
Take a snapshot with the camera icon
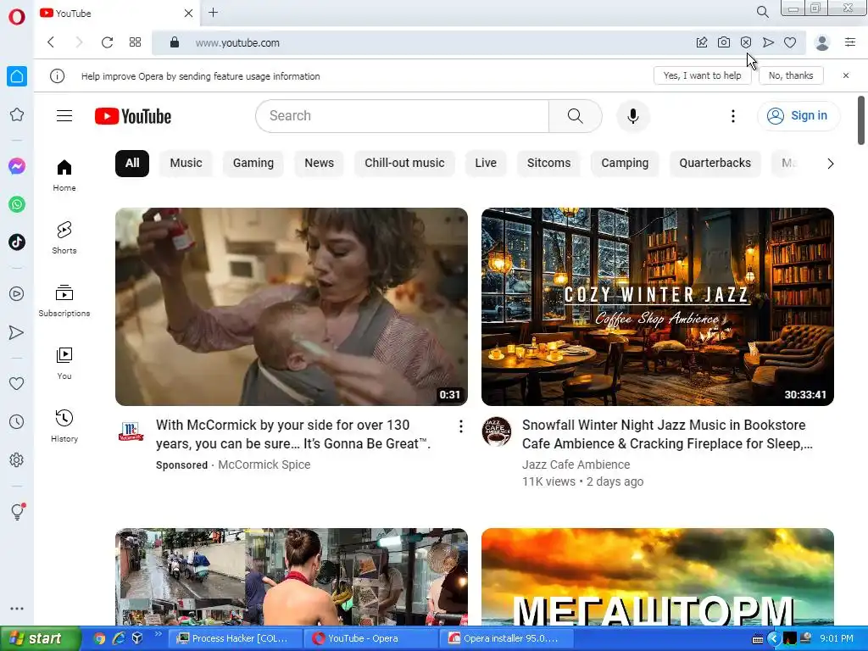[x=724, y=42]
